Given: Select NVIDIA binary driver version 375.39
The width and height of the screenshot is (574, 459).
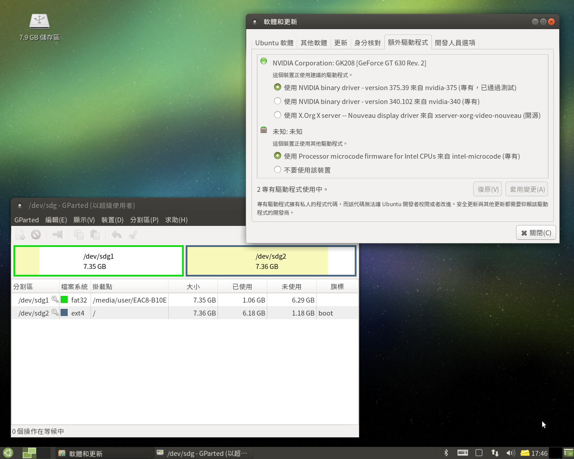Looking at the screenshot, I should [395, 87].
